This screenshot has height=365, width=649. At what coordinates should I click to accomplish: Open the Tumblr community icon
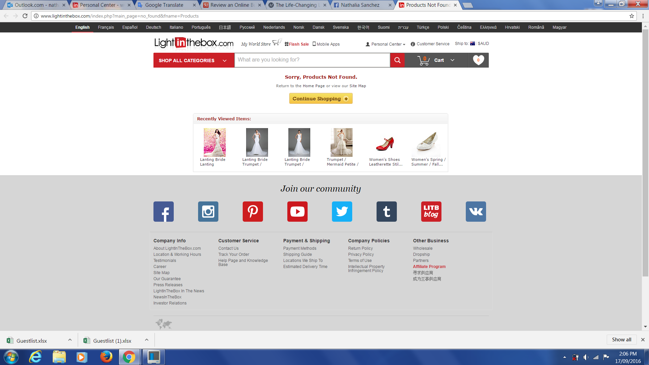click(387, 212)
